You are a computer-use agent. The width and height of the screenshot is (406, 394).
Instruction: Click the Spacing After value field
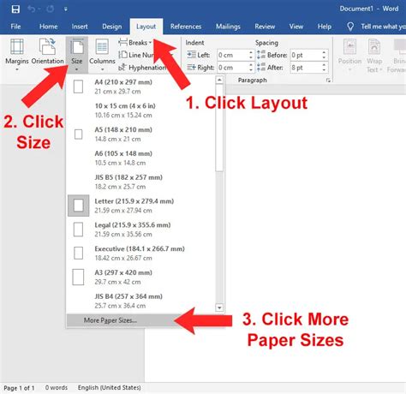pos(305,68)
